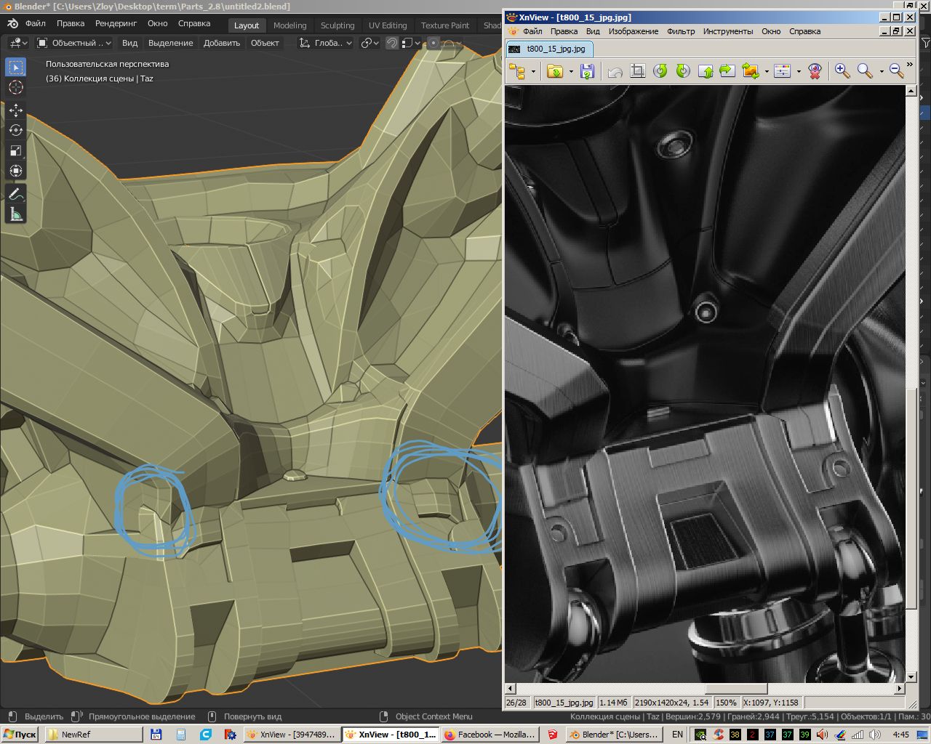The image size is (931, 744).
Task: Open Global transform orientation dropdown
Action: tap(326, 43)
